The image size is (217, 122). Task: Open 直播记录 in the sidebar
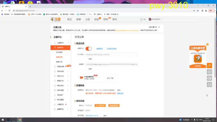59,62
